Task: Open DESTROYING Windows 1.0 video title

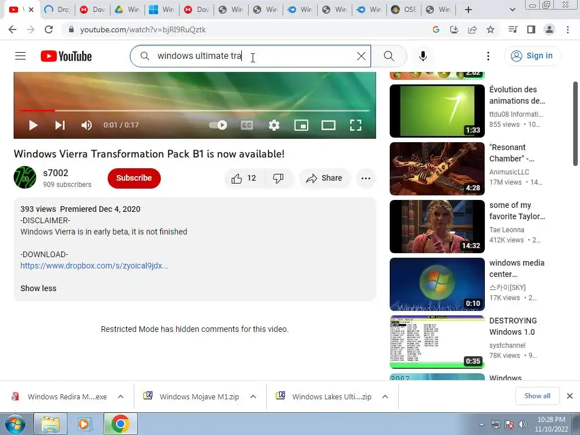Action: (x=513, y=326)
